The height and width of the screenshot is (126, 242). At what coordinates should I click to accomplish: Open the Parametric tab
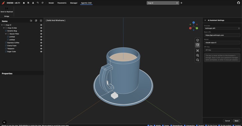[x=62, y=3]
